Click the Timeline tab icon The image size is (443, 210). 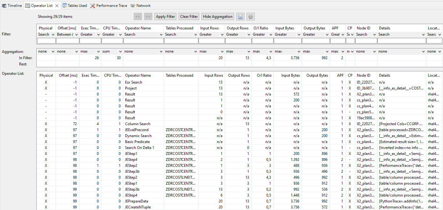(4, 5)
